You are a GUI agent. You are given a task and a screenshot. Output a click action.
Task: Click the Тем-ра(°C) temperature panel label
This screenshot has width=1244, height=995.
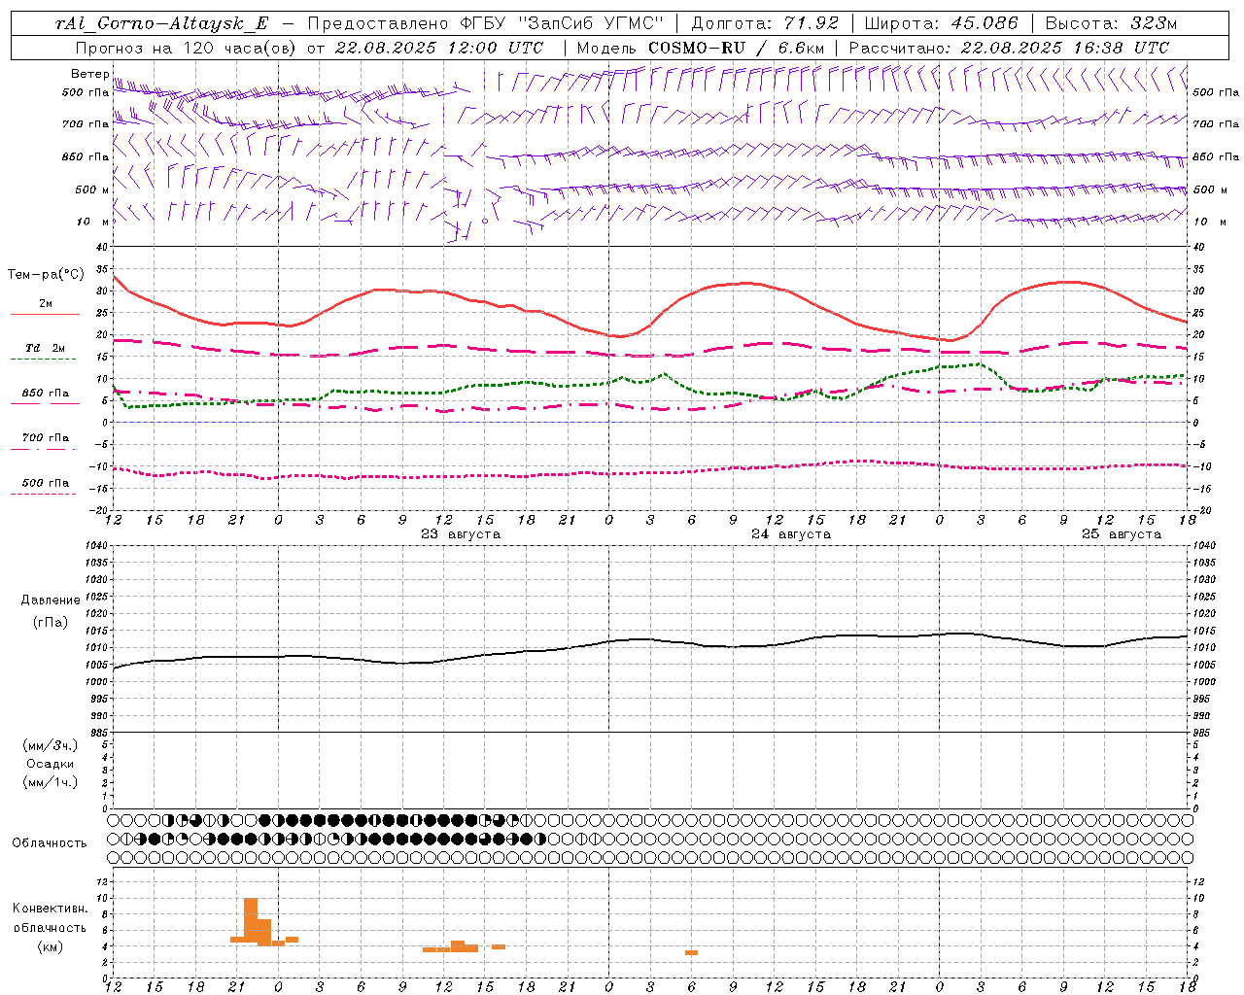(x=46, y=275)
